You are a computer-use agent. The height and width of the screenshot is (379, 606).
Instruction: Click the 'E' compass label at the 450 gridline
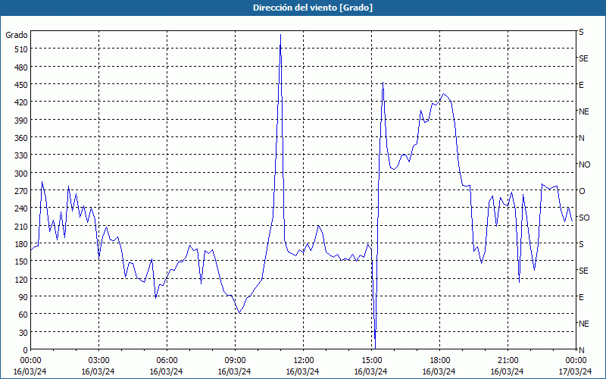pyautogui.click(x=581, y=85)
